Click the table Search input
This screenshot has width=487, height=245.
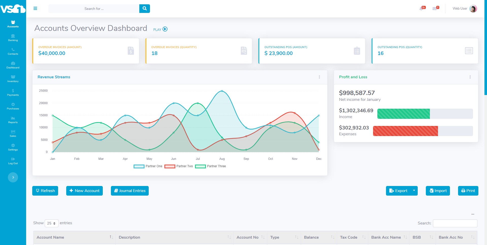coord(455,223)
